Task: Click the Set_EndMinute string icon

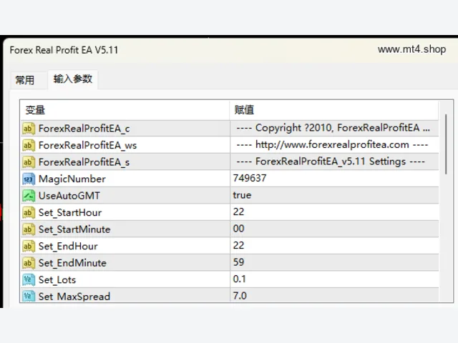Action: pos(29,263)
